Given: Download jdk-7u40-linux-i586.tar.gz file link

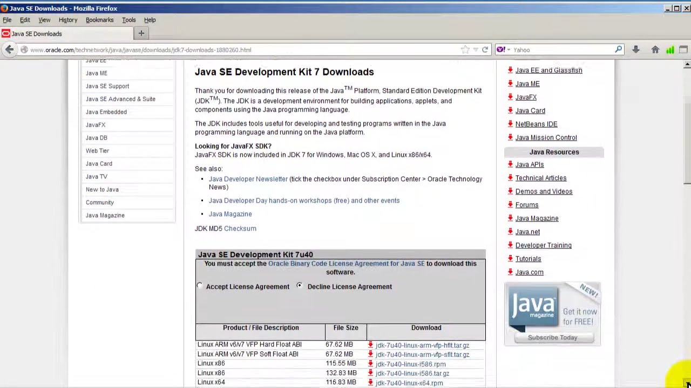Looking at the screenshot, I should tap(412, 373).
